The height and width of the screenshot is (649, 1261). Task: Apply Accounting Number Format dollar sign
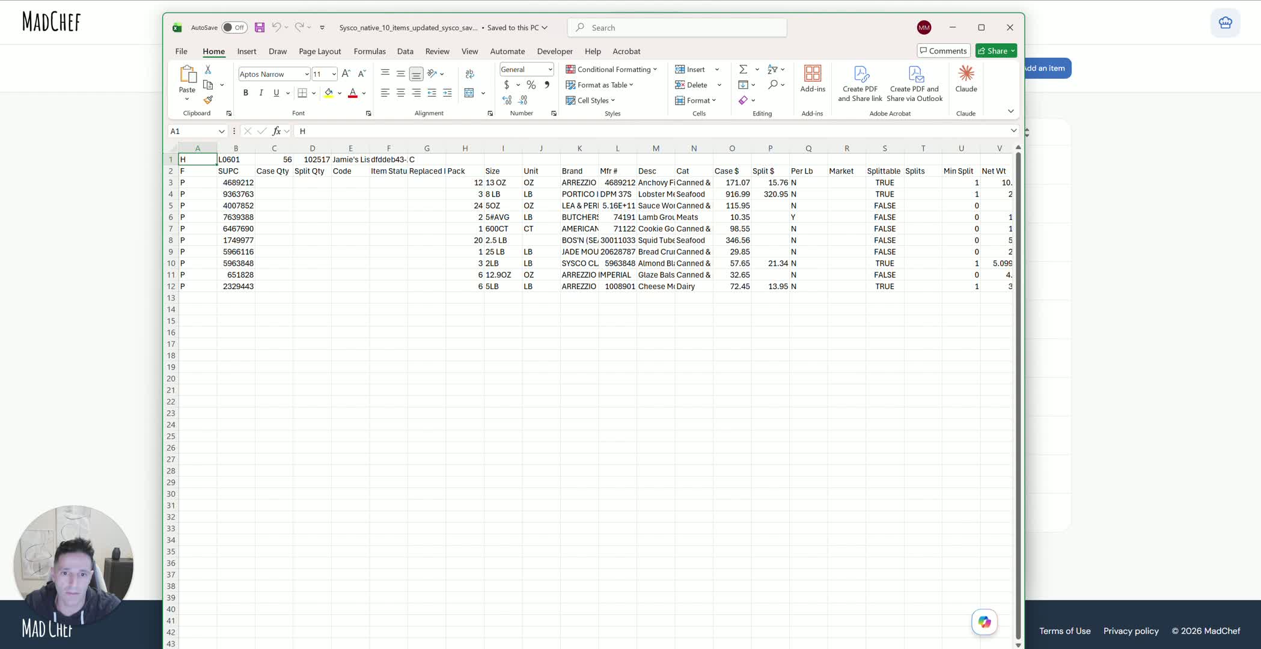coord(507,85)
